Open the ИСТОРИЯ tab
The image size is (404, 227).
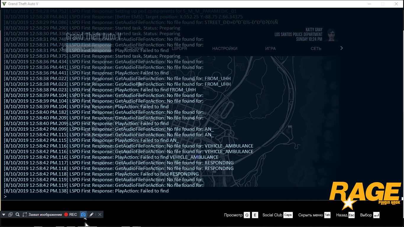click(x=134, y=48)
